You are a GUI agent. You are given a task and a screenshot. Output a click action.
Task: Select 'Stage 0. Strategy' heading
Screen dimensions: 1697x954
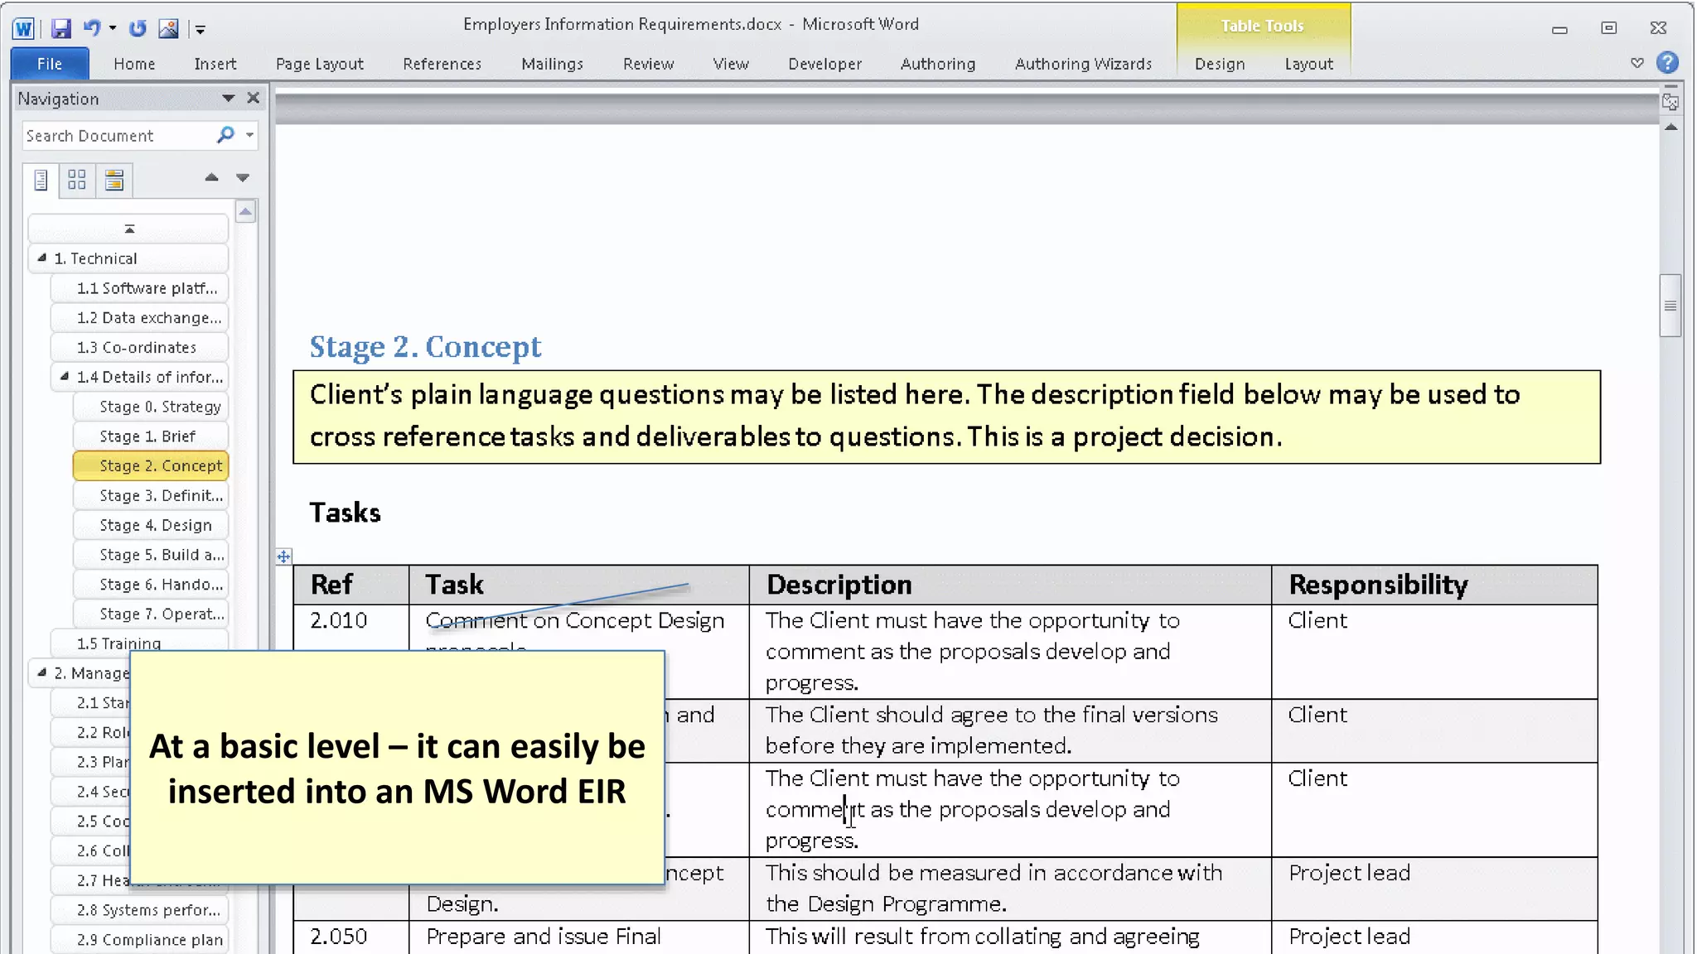point(151,407)
